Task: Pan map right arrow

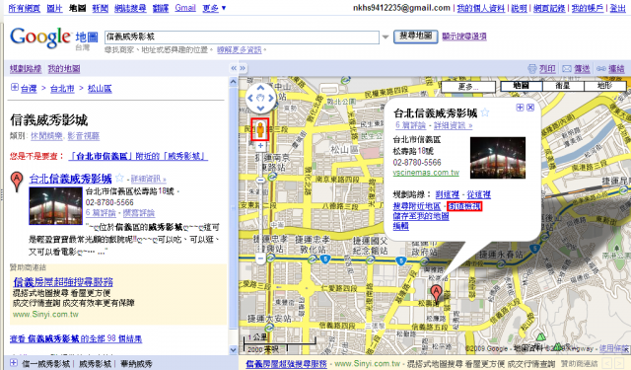Action: point(271,98)
